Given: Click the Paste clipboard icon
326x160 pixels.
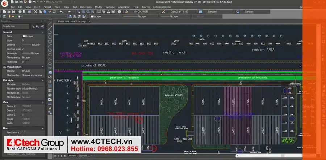Looking at the screenshot, I should tap(45, 12).
